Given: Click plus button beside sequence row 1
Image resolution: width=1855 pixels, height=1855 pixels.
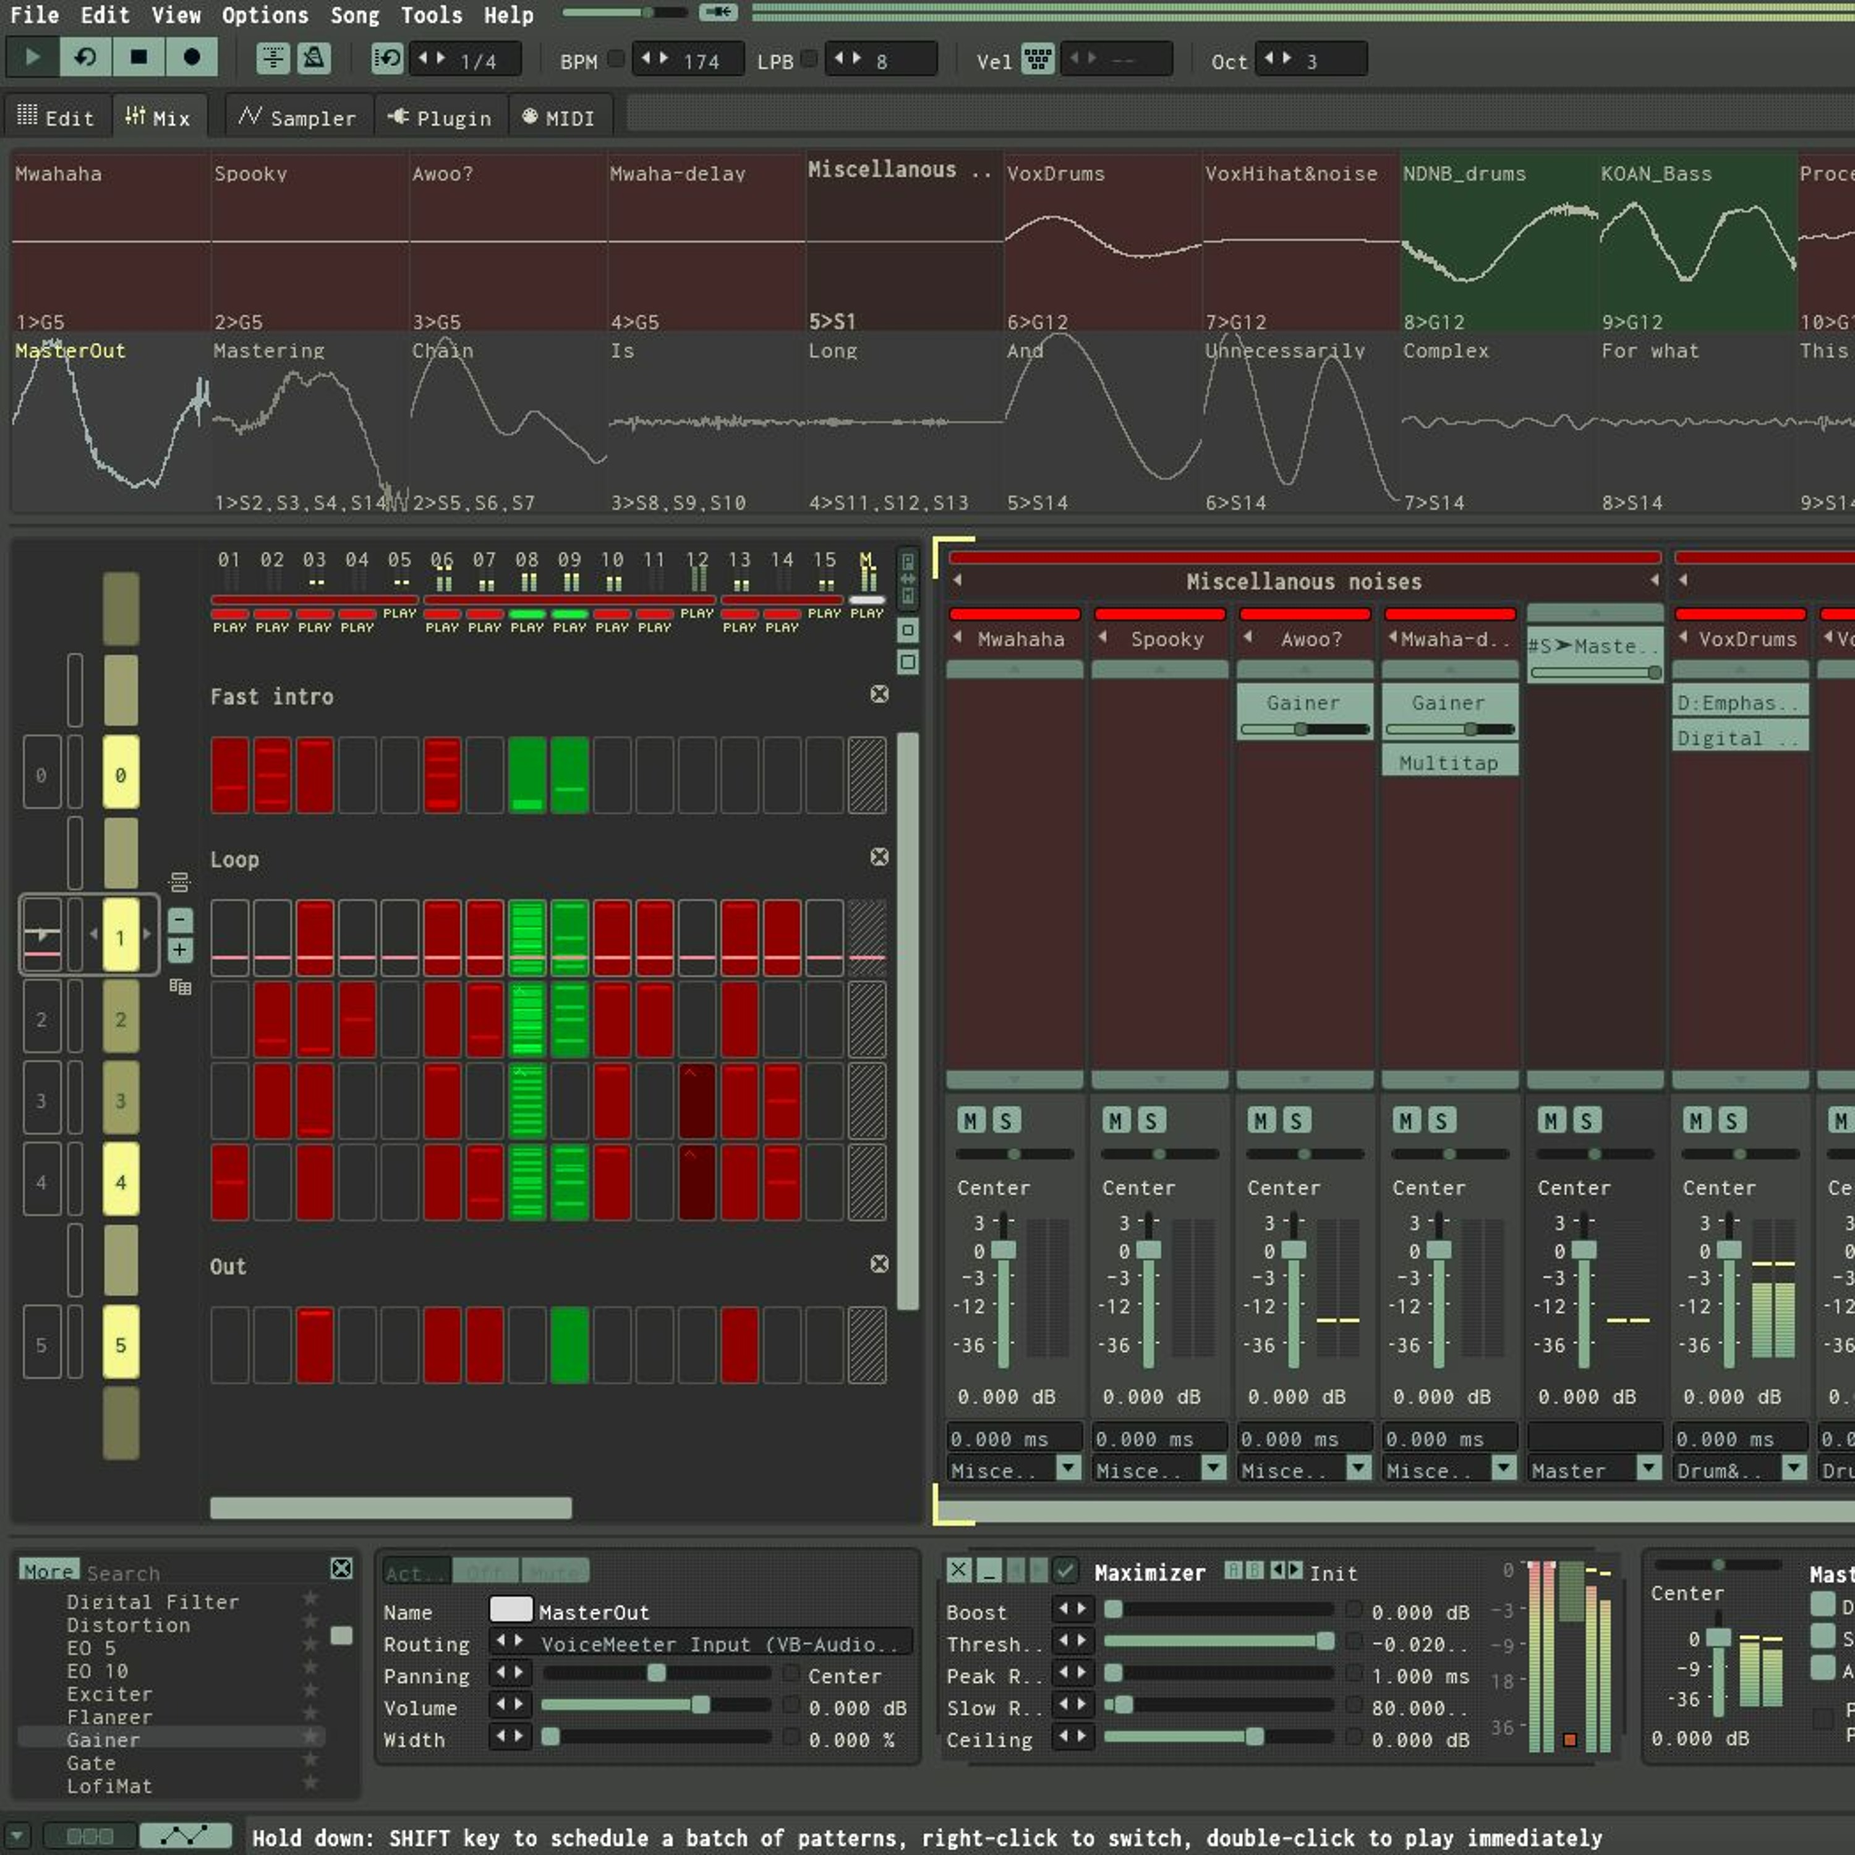Looking at the screenshot, I should tap(179, 950).
